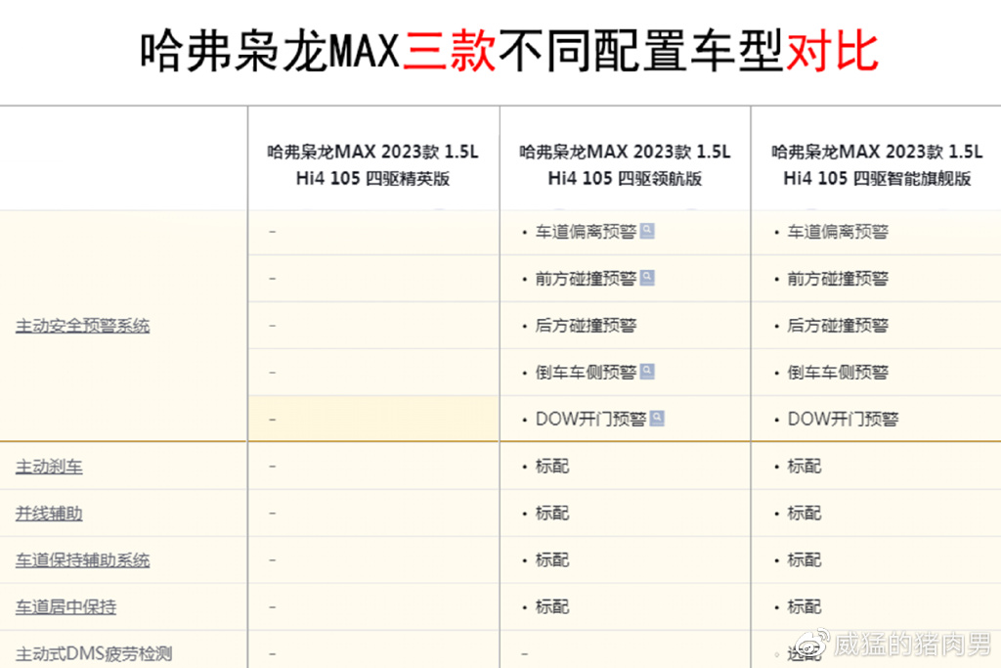Screen dimensions: 1001x668
Task: Open magnifier icon beside DOW开门预警 in 领航版
Action: click(x=657, y=418)
